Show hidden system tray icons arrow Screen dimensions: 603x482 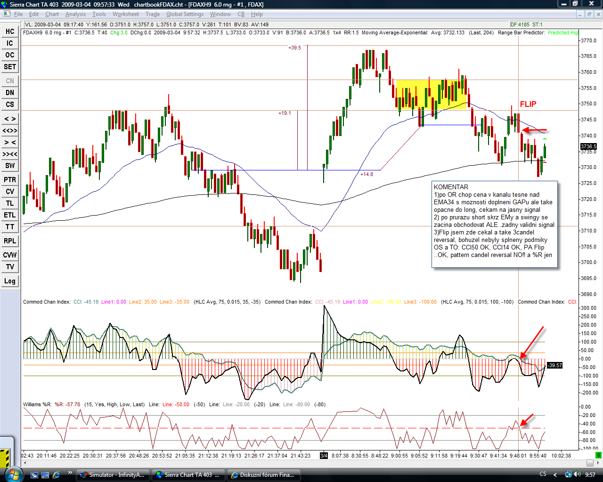(x=555, y=474)
